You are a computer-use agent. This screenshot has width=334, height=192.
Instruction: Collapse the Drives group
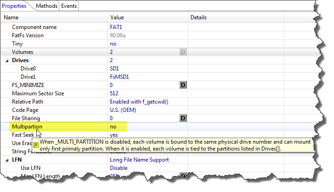coord(6,60)
